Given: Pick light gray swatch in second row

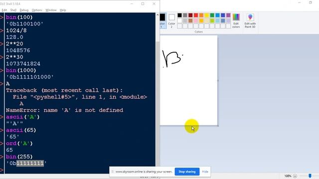Looking at the screenshot, I should point(185,20).
